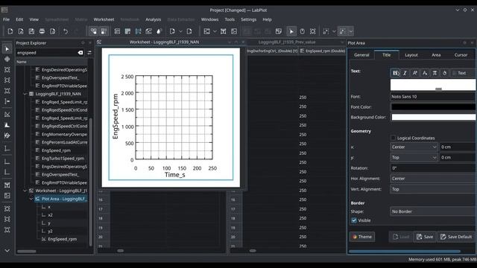
Task: Click the histogram icon in left sidebar
Action: [7, 125]
